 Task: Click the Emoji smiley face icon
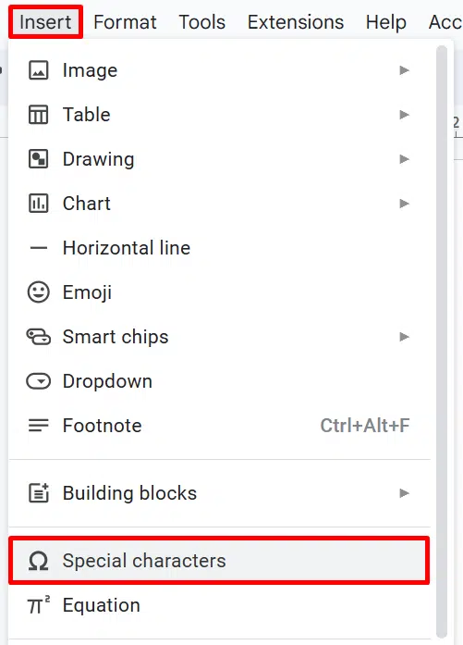click(x=38, y=292)
